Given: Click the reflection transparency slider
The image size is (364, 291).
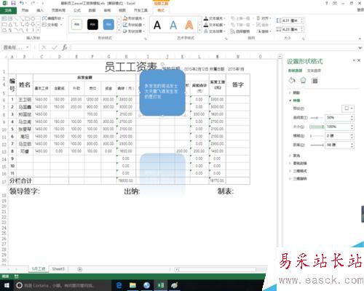Looking at the screenshot, I should tap(317, 118).
